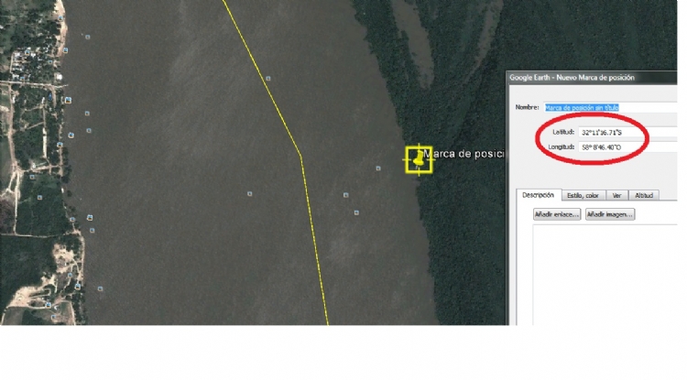The image size is (687, 380).
Task: Switch to the Descripción tab
Action: pos(538,195)
